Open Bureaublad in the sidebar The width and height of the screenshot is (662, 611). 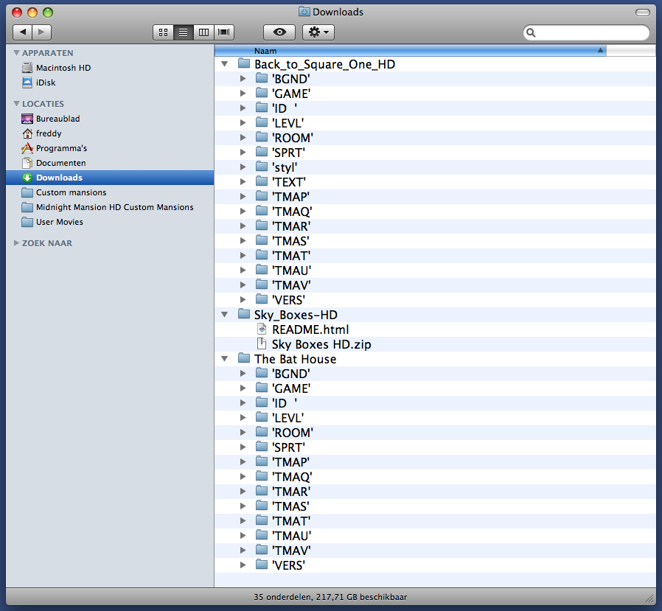coord(58,119)
